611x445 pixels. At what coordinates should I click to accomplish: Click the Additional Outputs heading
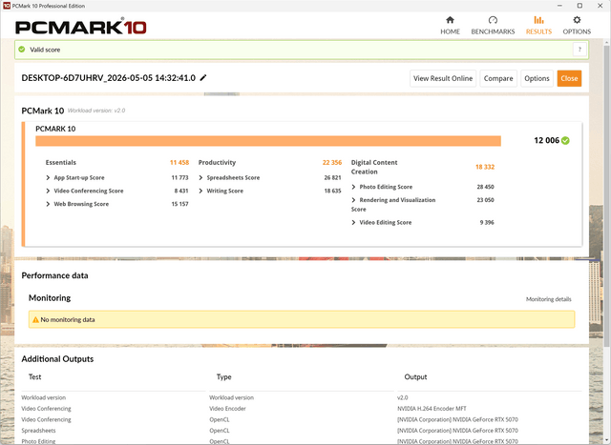pos(57,359)
